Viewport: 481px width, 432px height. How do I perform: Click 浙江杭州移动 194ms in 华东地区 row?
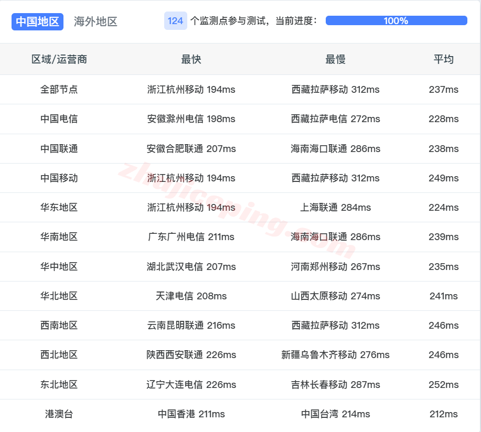[191, 208]
